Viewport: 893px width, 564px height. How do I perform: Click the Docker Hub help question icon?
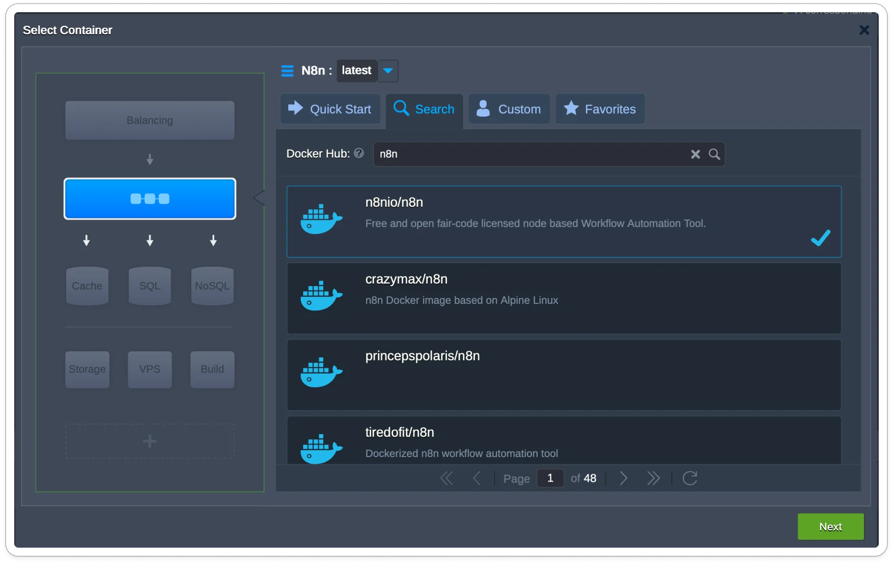point(359,153)
